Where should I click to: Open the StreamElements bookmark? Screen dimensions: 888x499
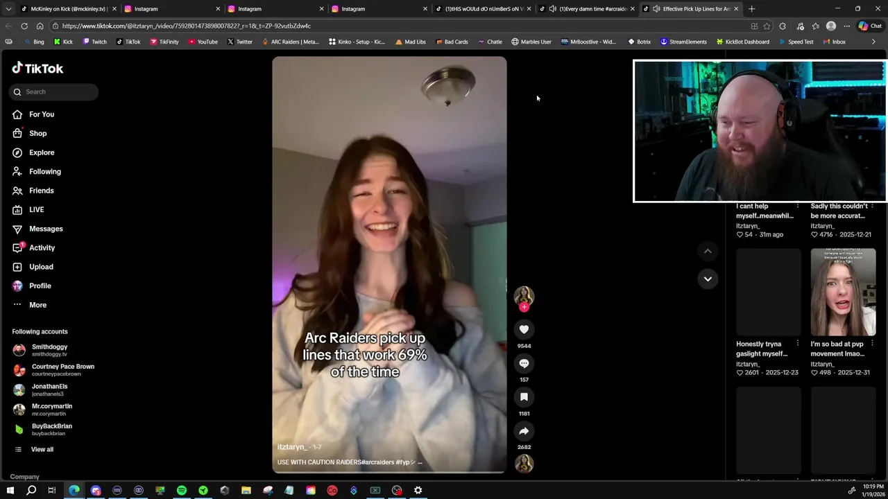pyautogui.click(x=683, y=42)
